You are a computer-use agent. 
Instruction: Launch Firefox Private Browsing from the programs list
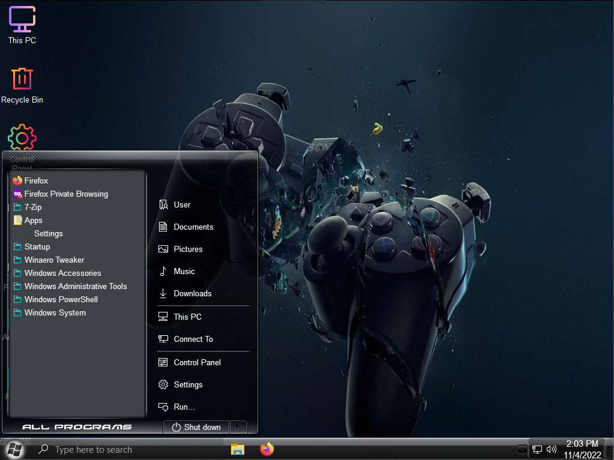point(66,194)
